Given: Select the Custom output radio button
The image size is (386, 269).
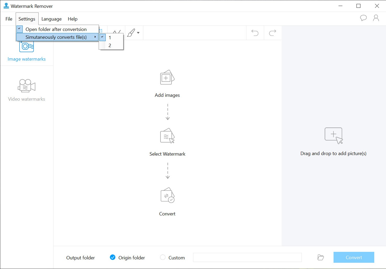Looking at the screenshot, I should (163, 257).
